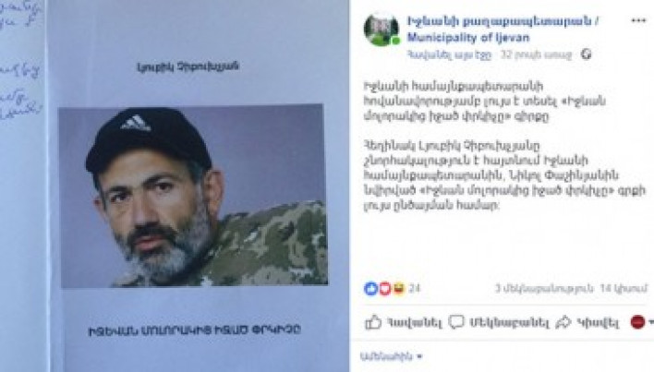Click the Like Page link under the name
The height and width of the screenshot is (372, 654).
[x=449, y=55]
